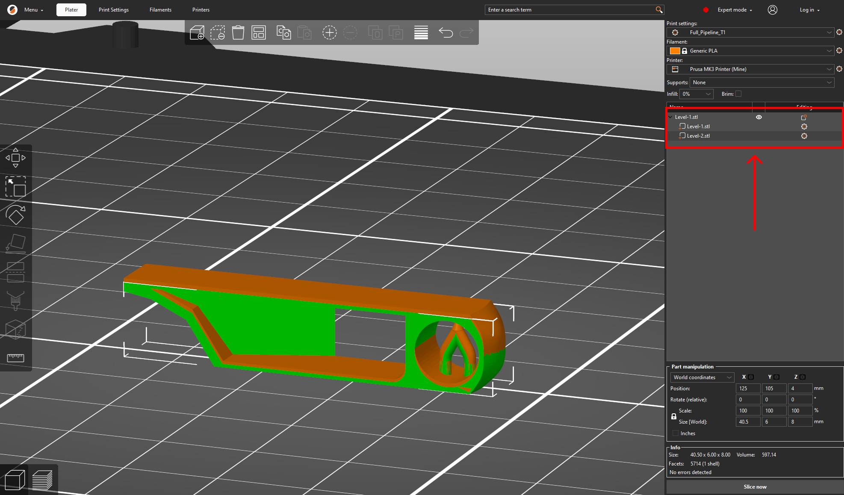844x495 pixels.
Task: Open the World coordinates dropdown
Action: point(702,377)
